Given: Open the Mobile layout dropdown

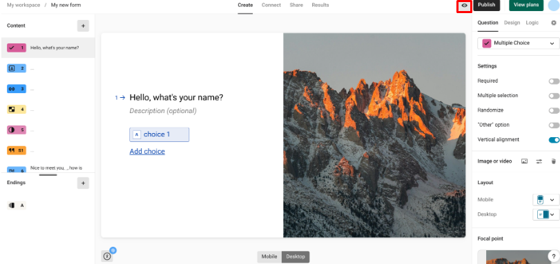Looking at the screenshot, I should 545,200.
